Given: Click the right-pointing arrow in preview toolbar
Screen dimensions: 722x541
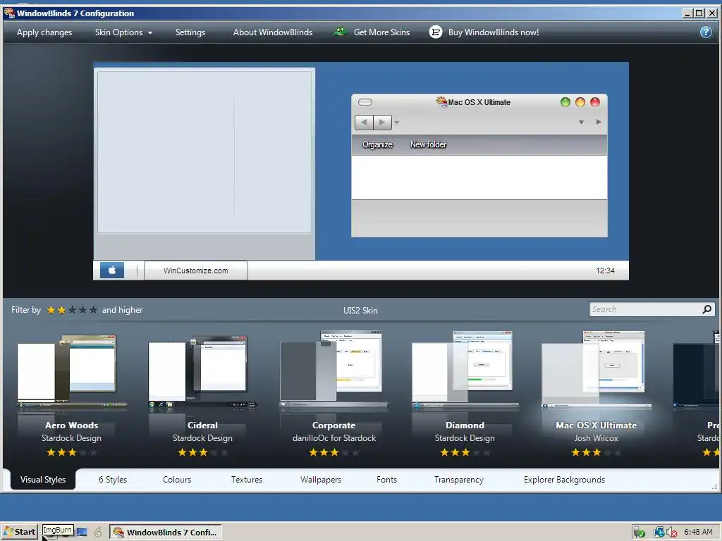Looking at the screenshot, I should tap(598, 122).
